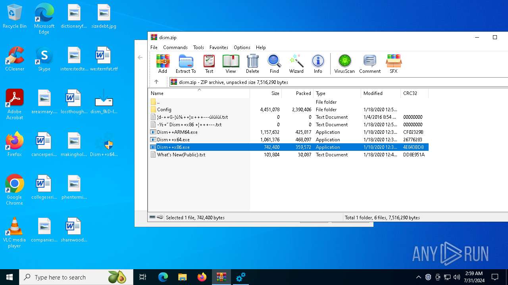Screen dimensions: 508x285
Task: Open the File menu
Action: tap(154, 47)
